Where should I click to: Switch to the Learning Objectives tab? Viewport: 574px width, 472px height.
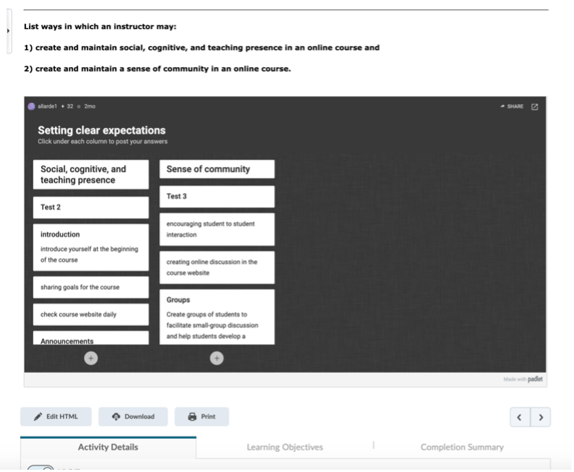coord(285,447)
